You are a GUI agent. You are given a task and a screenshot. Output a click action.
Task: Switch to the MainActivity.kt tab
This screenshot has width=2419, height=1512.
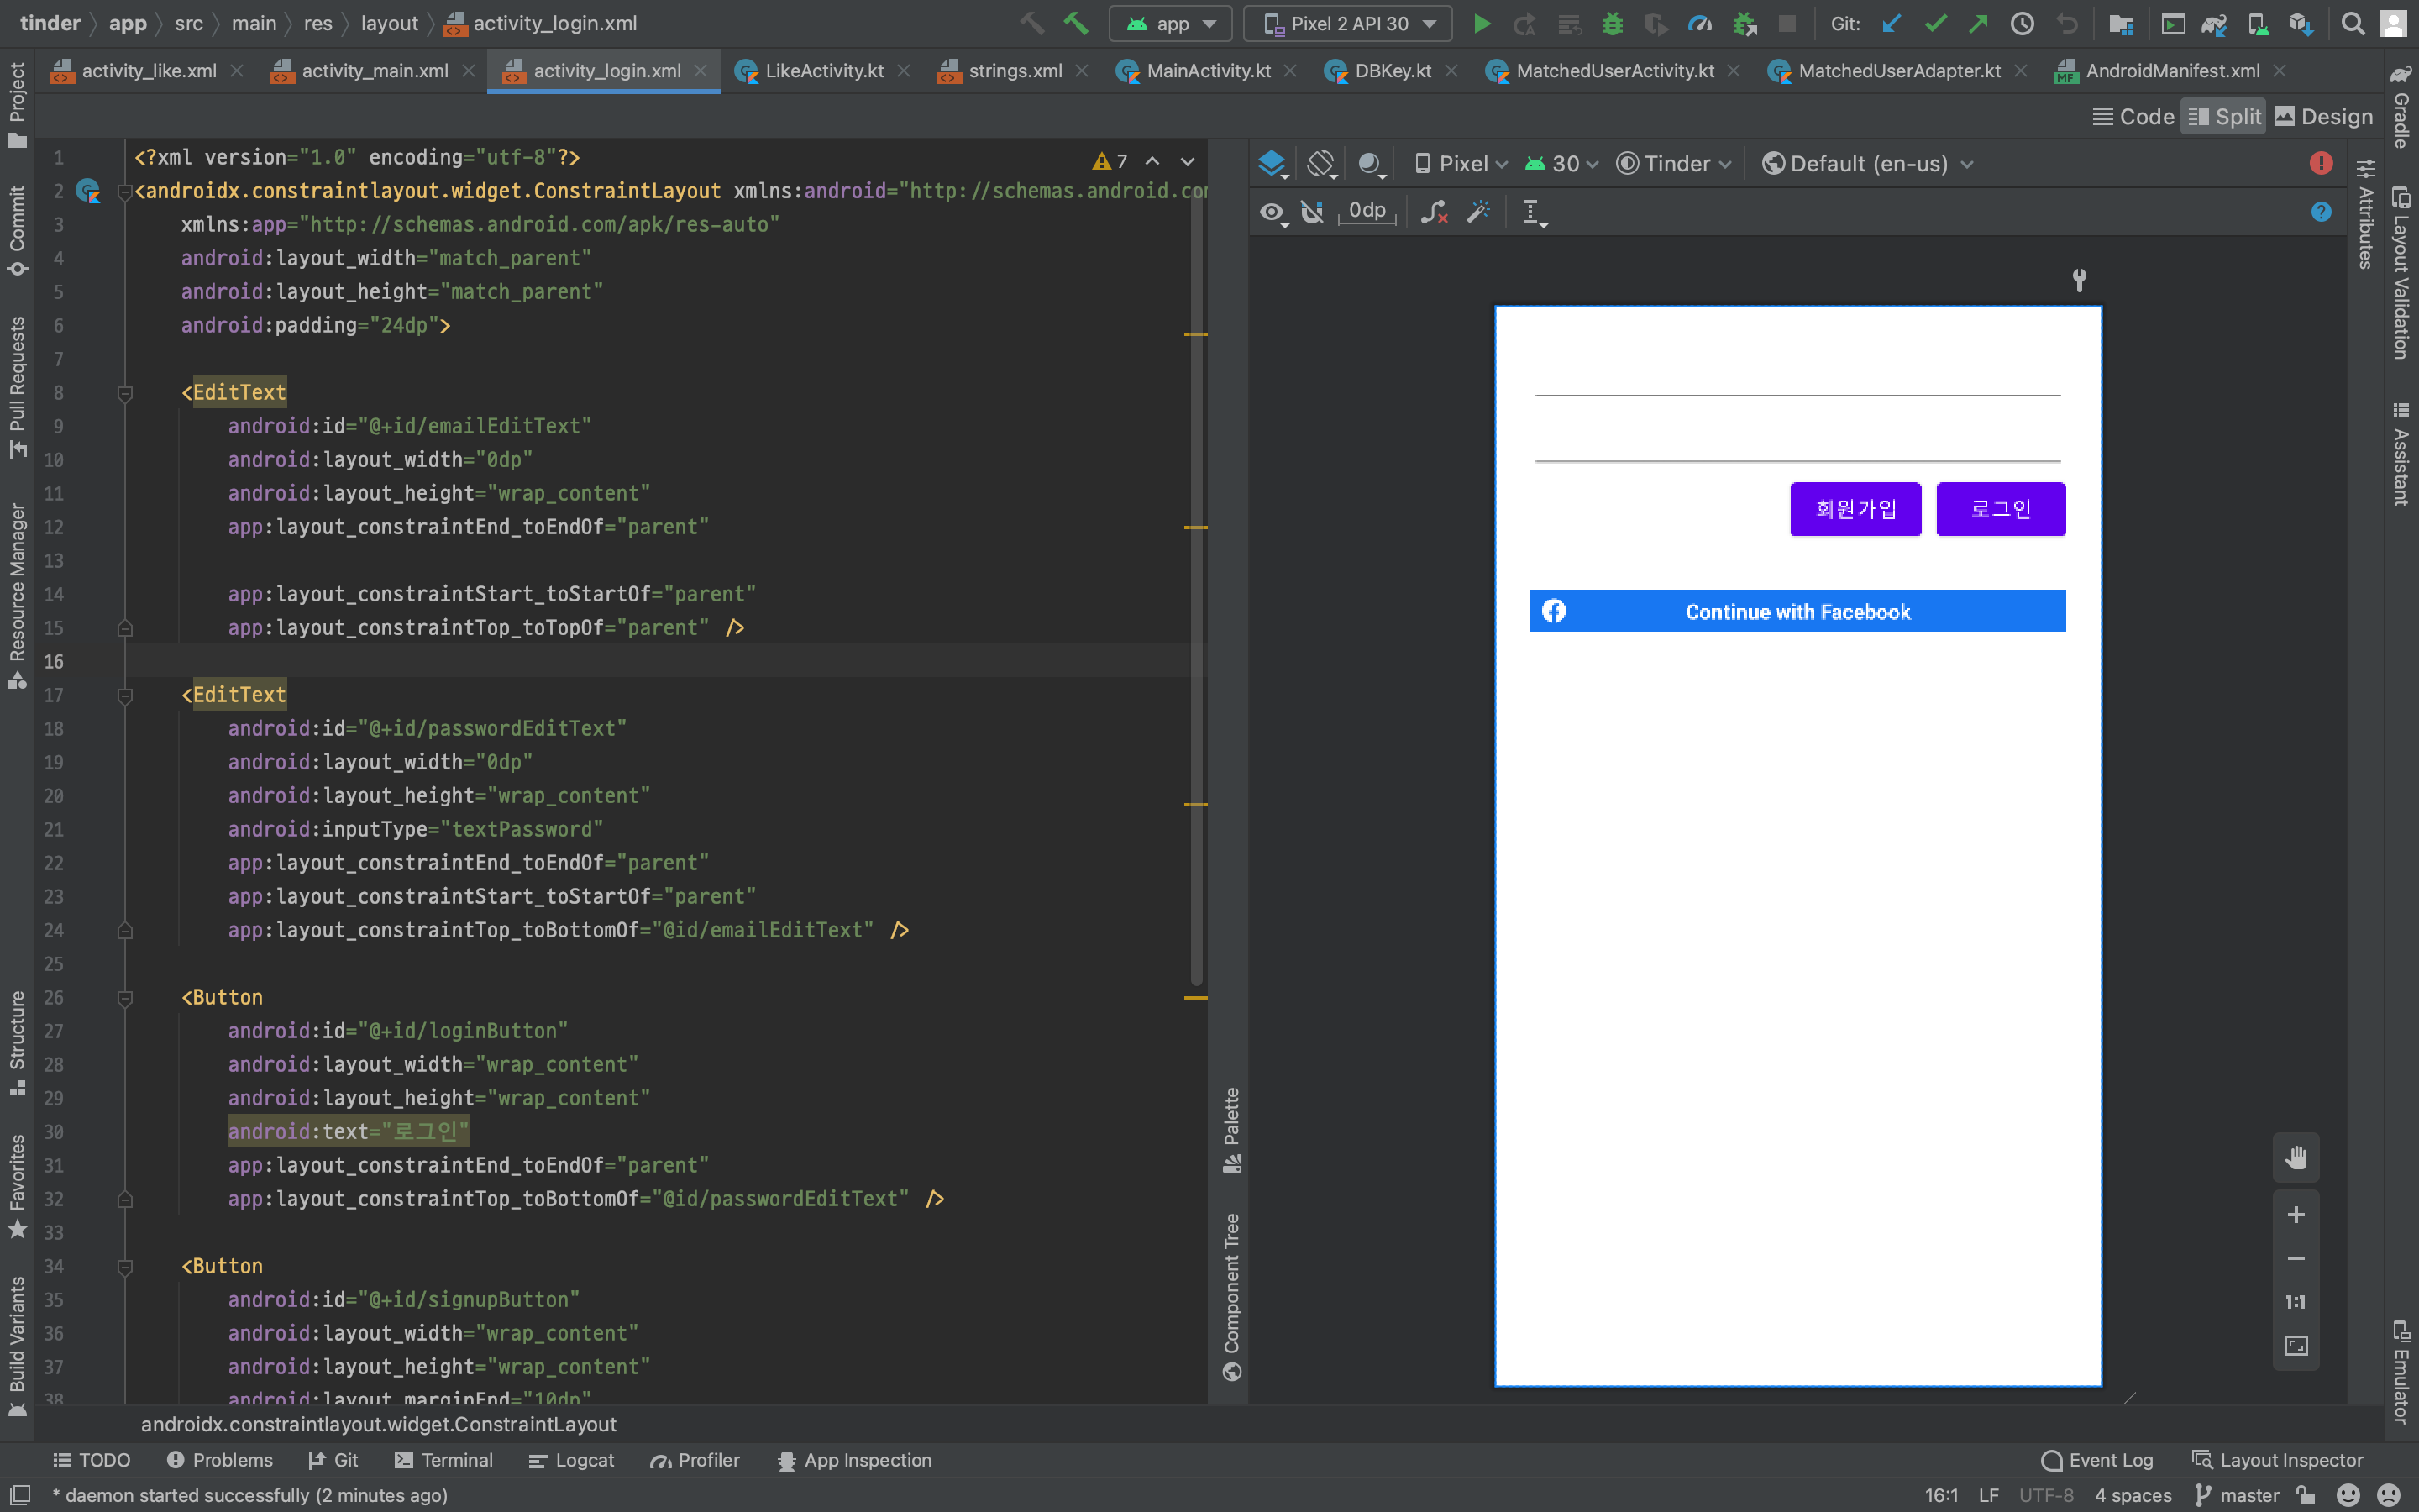[1208, 71]
